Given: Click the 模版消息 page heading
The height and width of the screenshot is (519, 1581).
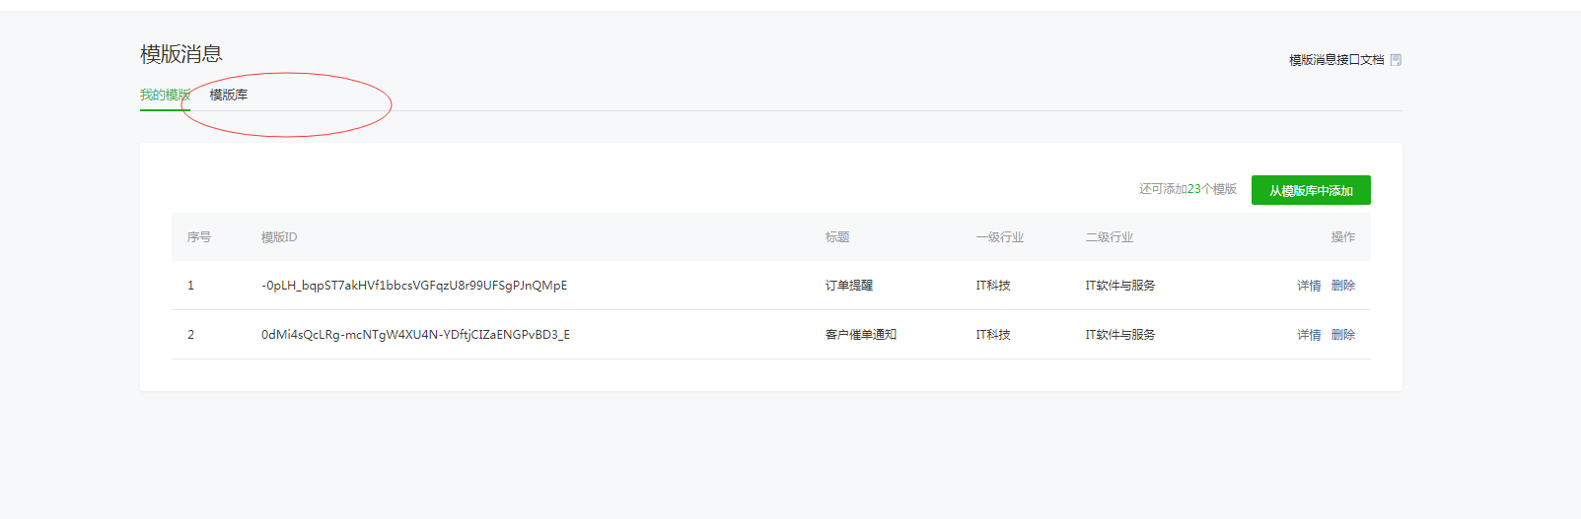Looking at the screenshot, I should point(180,54).
